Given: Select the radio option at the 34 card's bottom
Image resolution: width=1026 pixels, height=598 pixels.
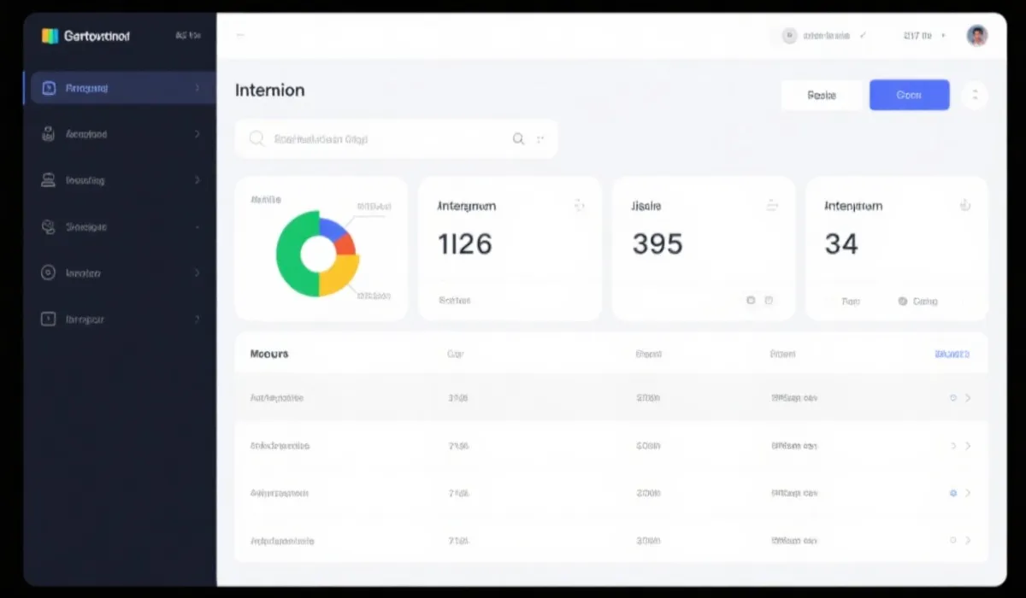Looking at the screenshot, I should point(903,302).
